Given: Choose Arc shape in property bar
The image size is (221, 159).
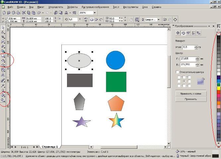Looking at the screenshot, I should tap(101, 20).
